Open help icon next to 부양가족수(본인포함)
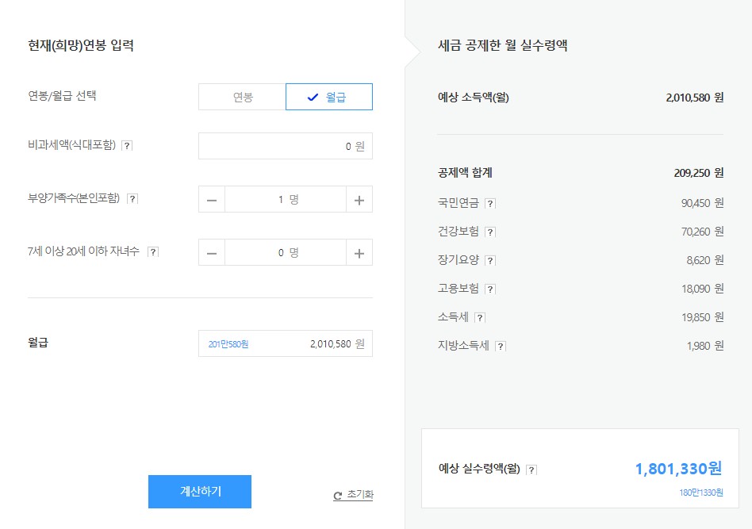 [x=132, y=198]
